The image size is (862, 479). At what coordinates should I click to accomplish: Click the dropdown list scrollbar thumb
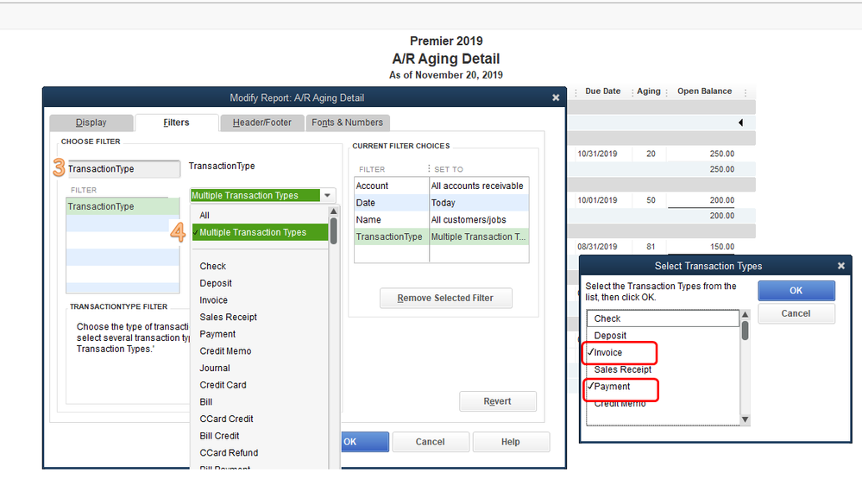333,230
